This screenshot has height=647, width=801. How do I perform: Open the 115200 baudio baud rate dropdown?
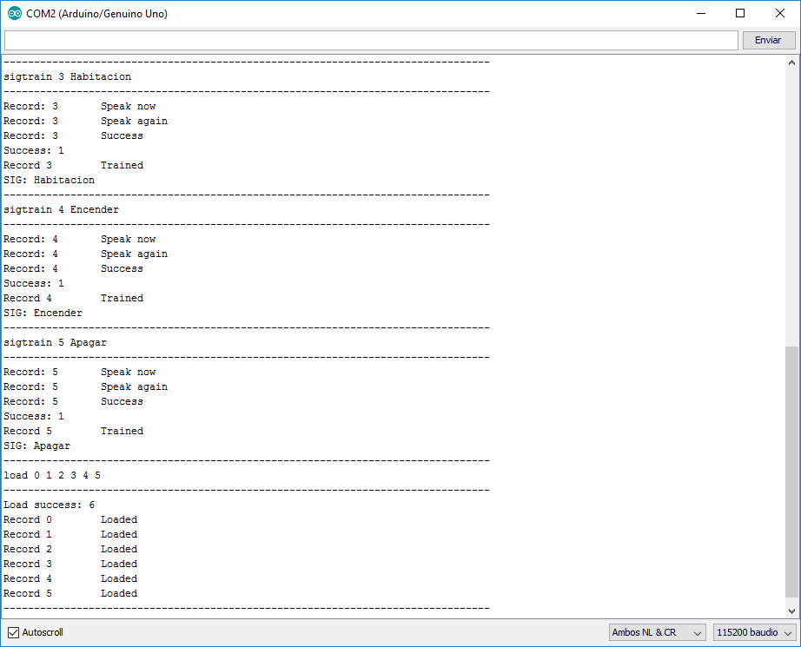[755, 632]
